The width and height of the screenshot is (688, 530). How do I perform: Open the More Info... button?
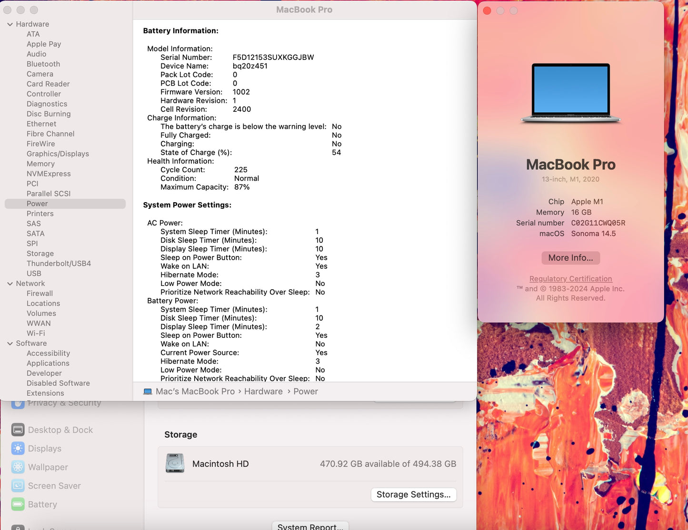570,258
